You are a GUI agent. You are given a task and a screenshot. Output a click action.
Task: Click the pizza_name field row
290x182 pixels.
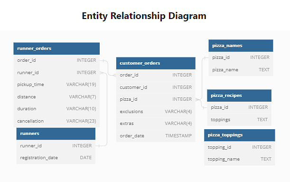point(241,70)
